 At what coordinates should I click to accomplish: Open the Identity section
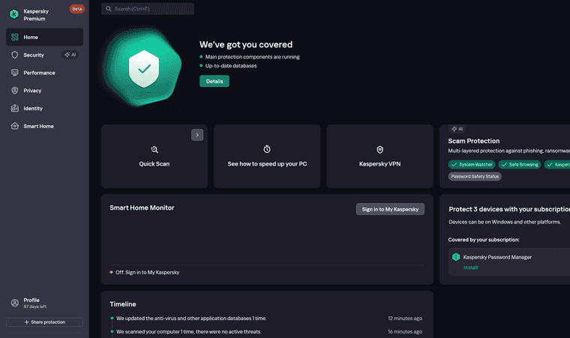tap(44, 109)
